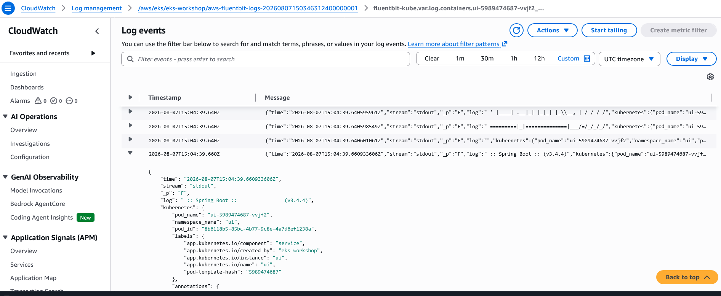
Task: Open Services under Application Signals
Action: (22, 265)
